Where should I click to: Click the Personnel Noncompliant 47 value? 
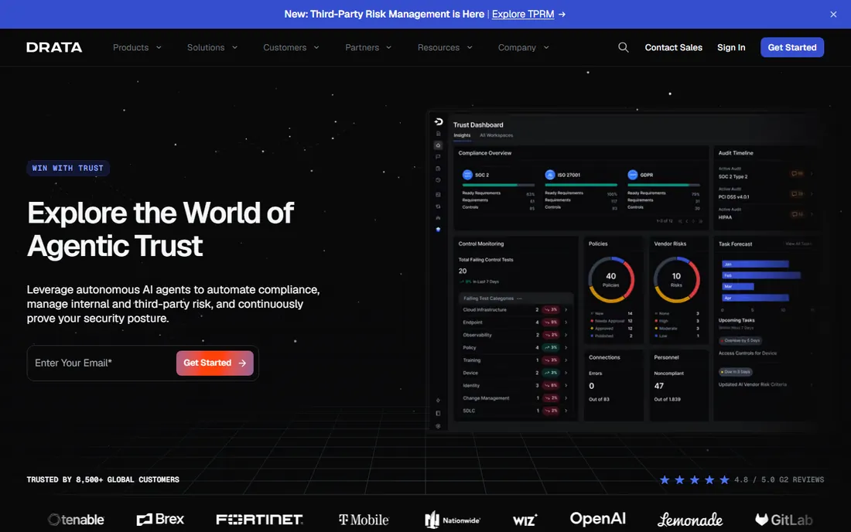[x=659, y=386]
